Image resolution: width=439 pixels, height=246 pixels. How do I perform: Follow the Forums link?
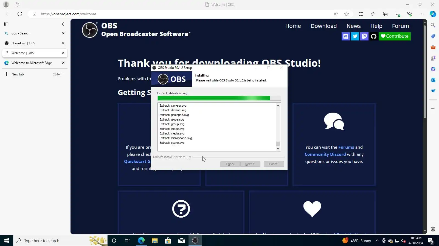pos(346,147)
